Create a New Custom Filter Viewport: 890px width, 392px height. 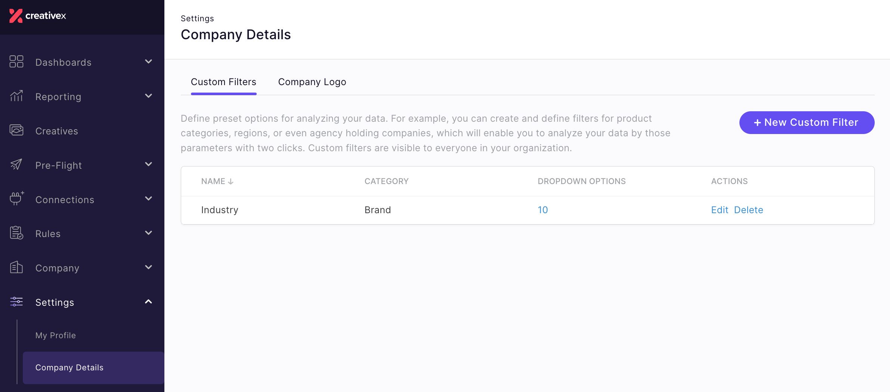[807, 122]
